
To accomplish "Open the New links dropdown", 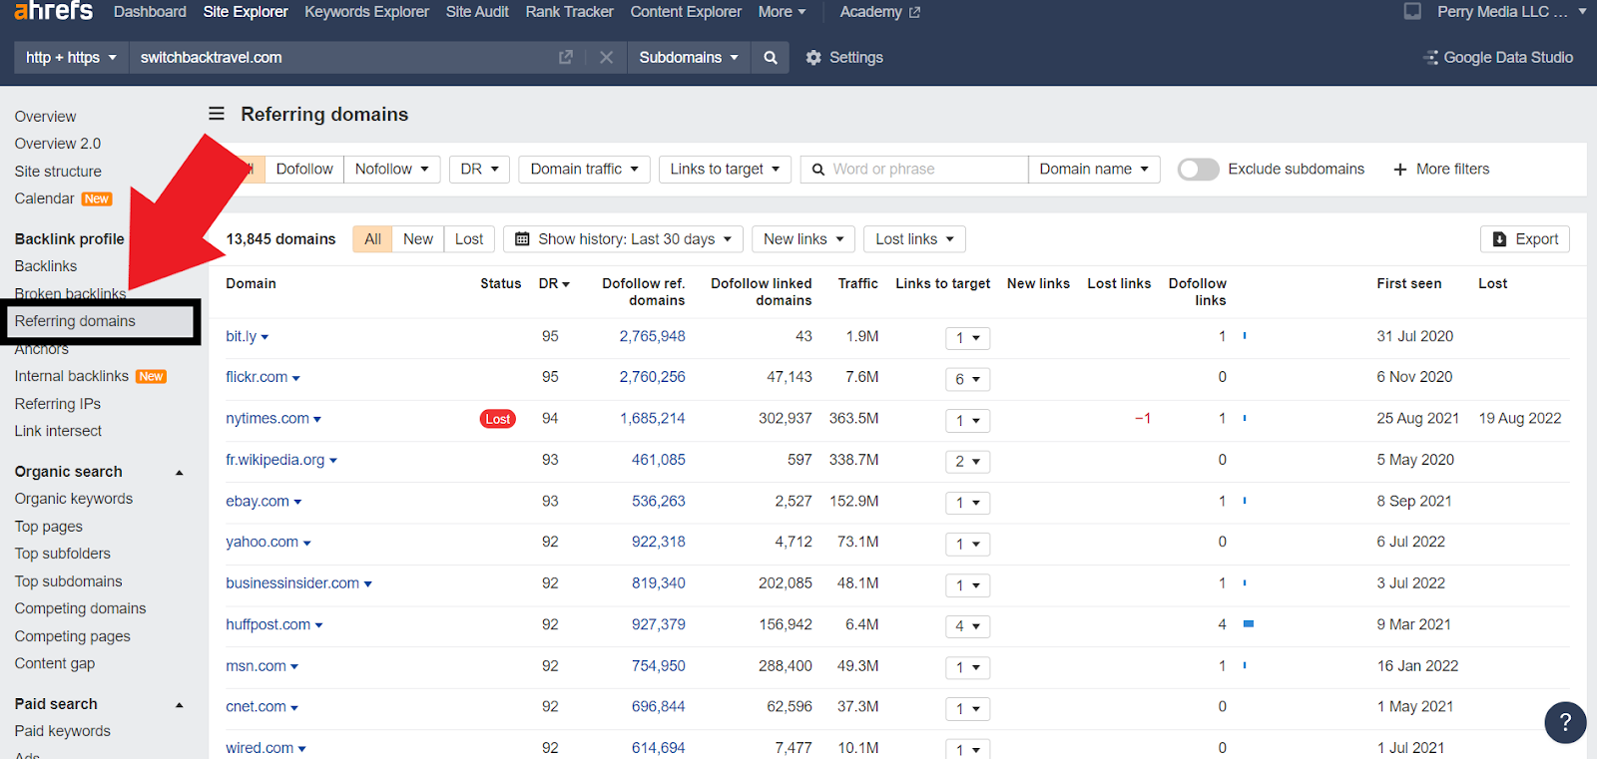I will click(x=804, y=239).
